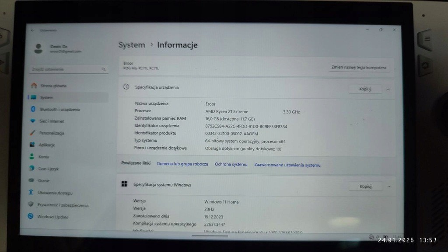This screenshot has width=448, height=252.
Task: Open Aplikacje via its sidebar icon
Action: (32, 145)
